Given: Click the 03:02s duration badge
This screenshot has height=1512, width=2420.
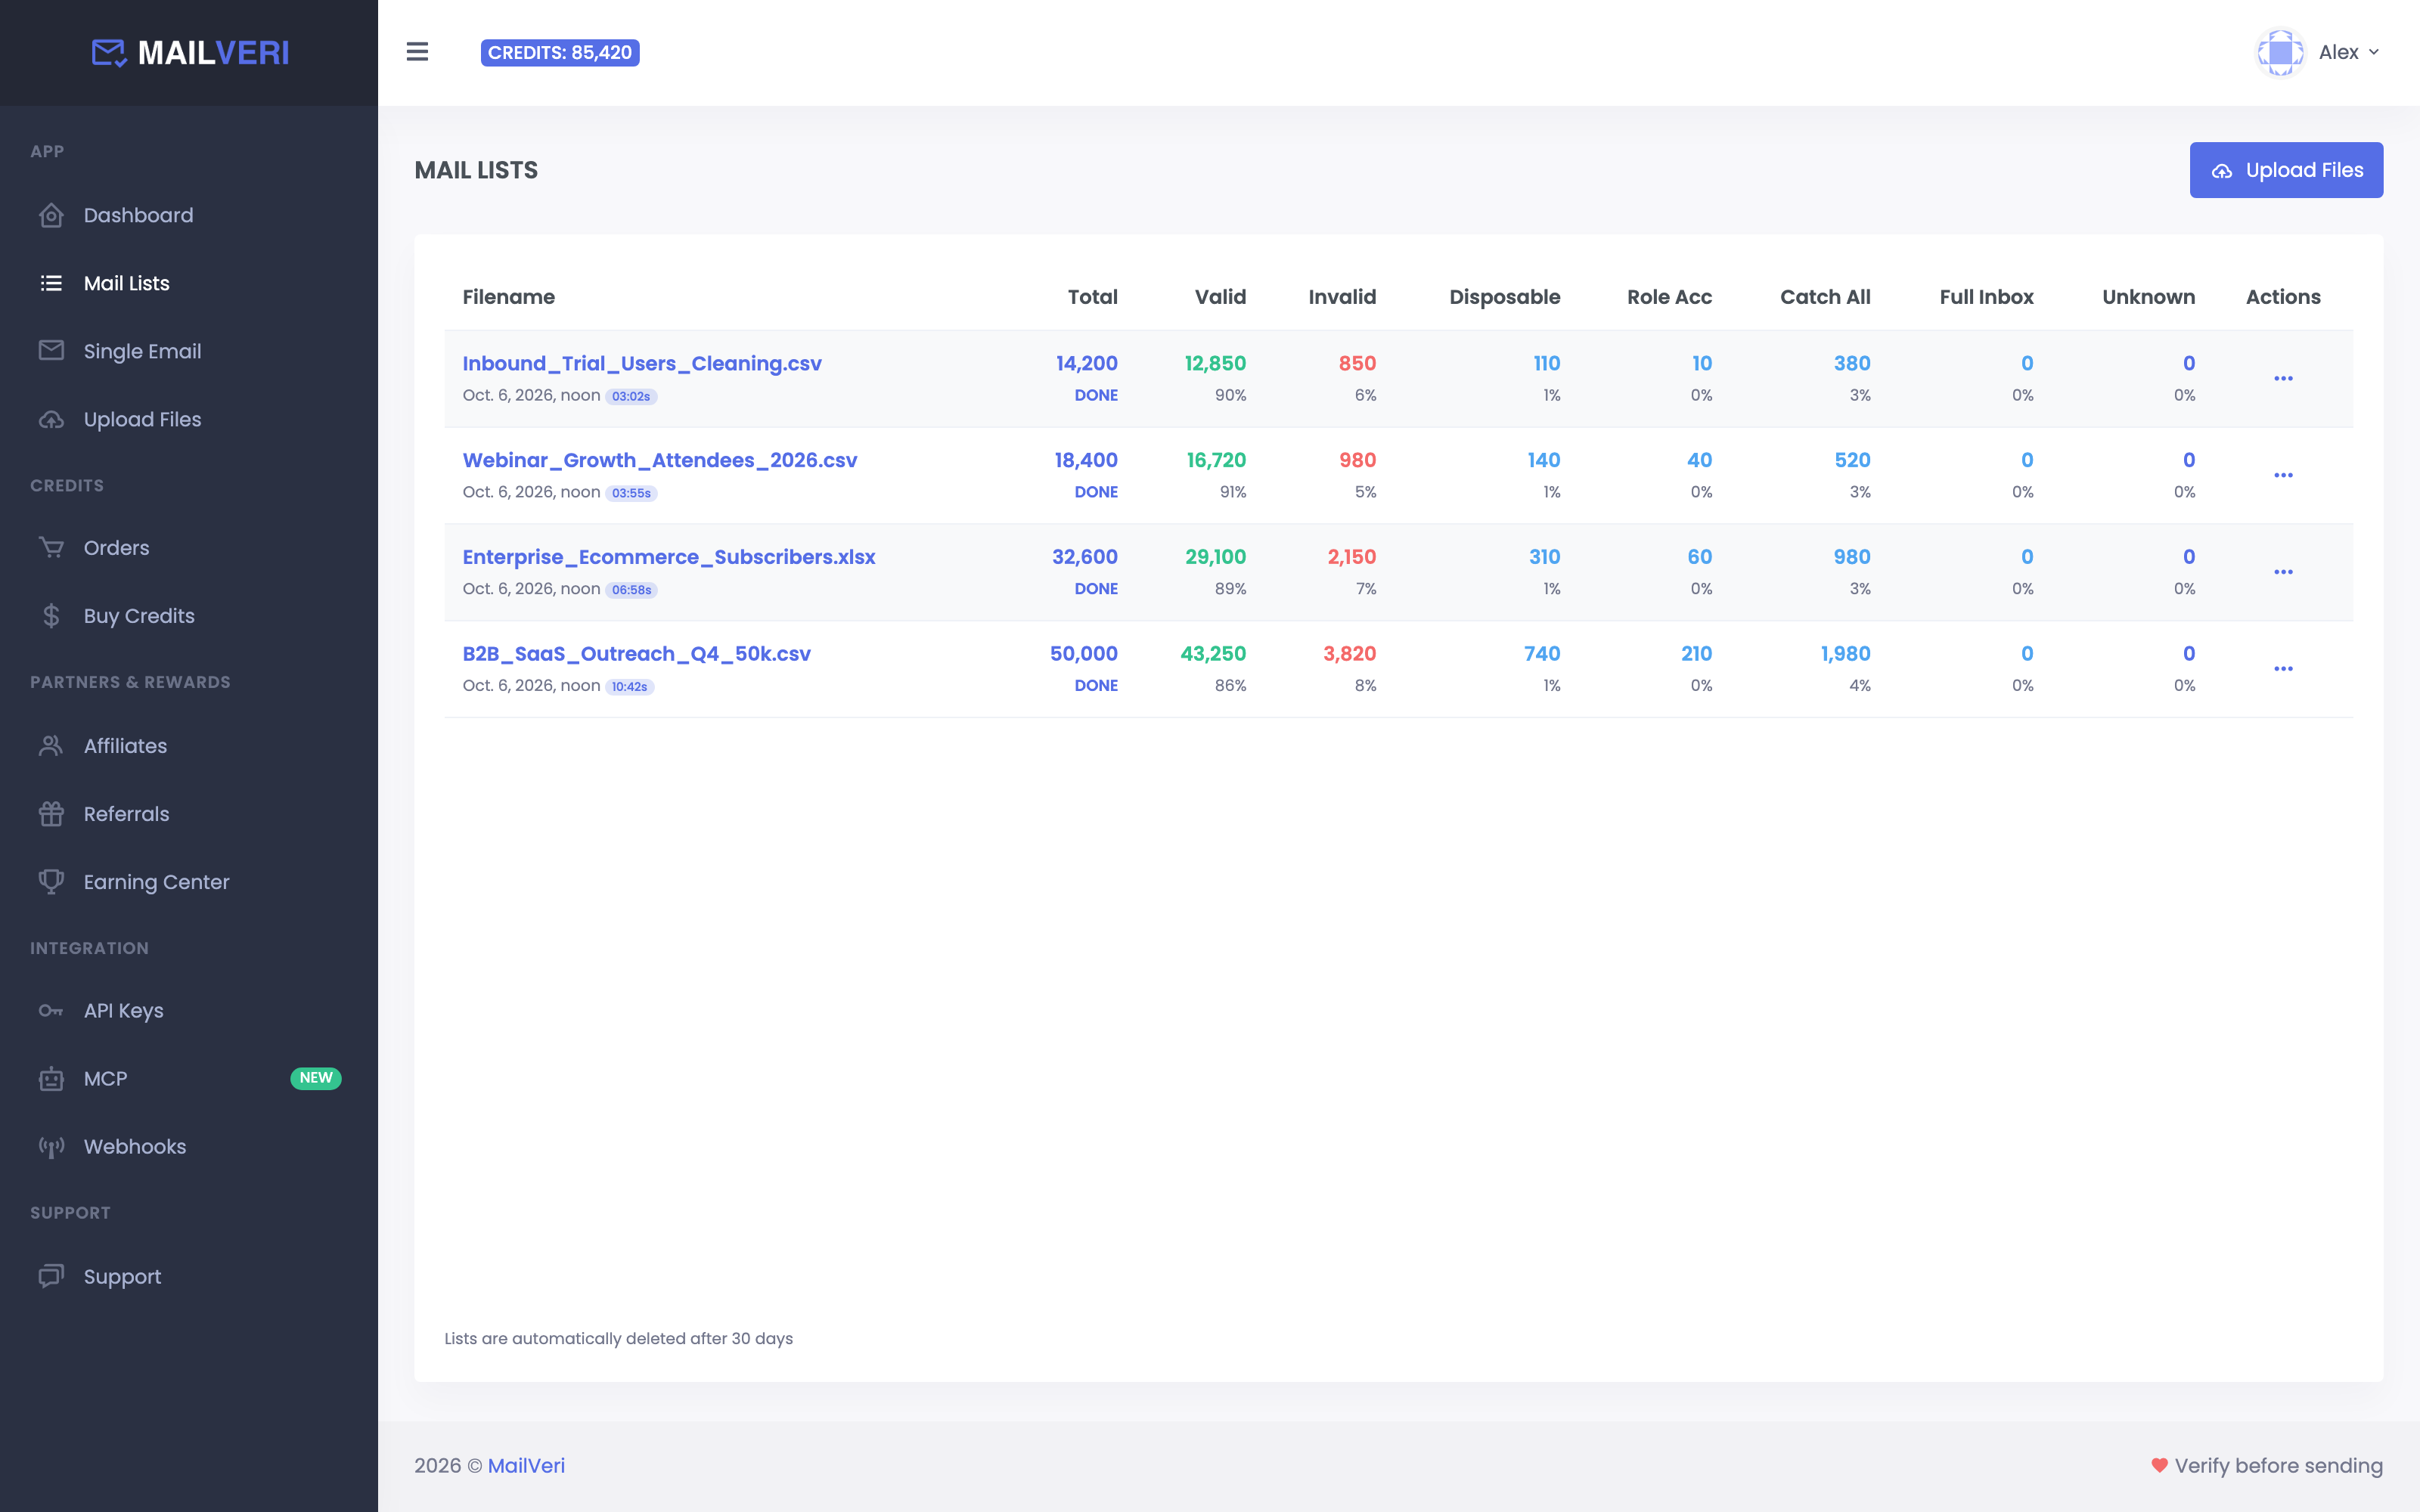Looking at the screenshot, I should 631,397.
